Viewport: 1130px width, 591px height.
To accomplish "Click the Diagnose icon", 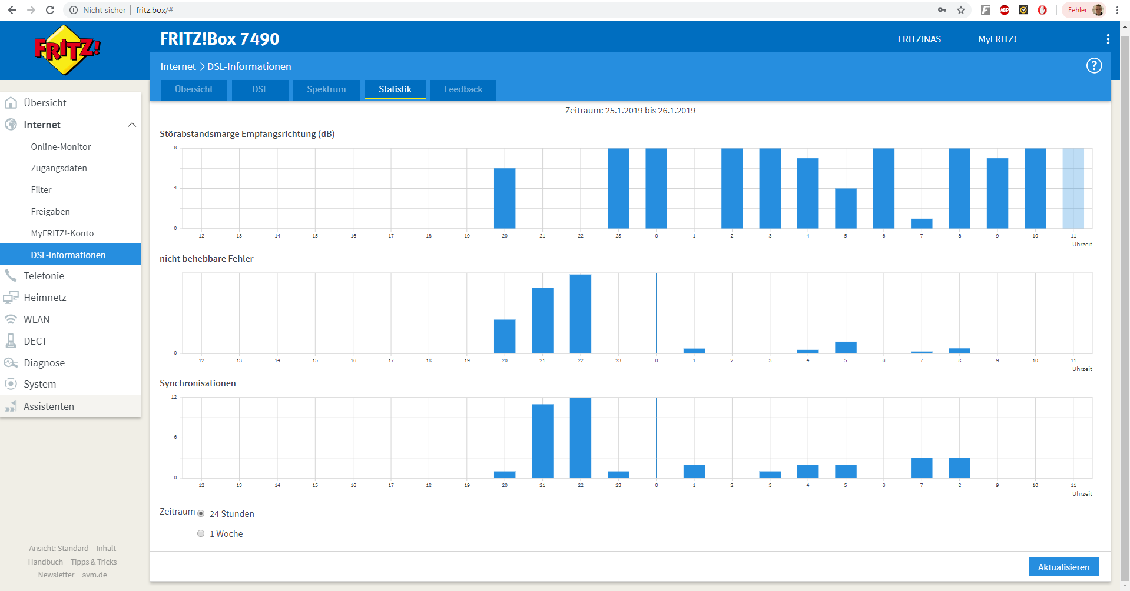I will 11,363.
